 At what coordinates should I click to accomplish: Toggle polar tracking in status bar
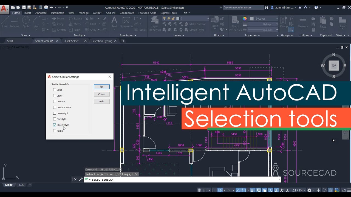[220, 190]
